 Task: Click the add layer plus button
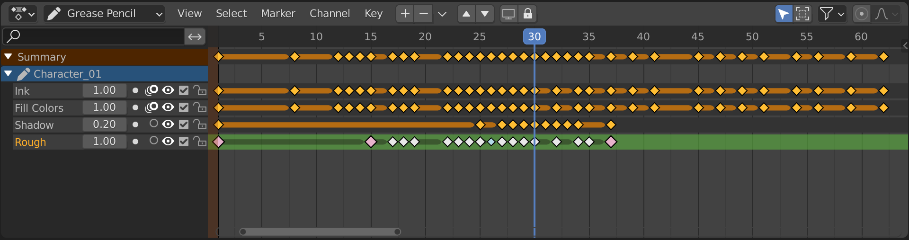[405, 14]
